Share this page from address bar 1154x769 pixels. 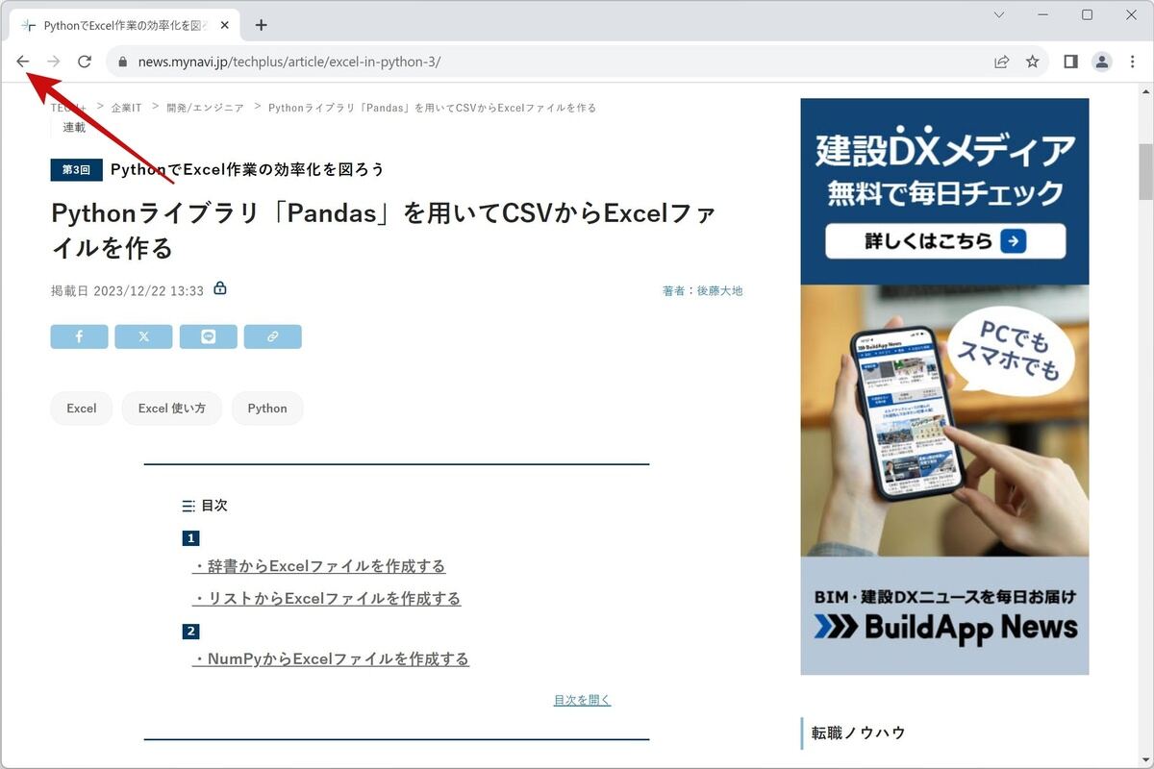click(x=1002, y=62)
